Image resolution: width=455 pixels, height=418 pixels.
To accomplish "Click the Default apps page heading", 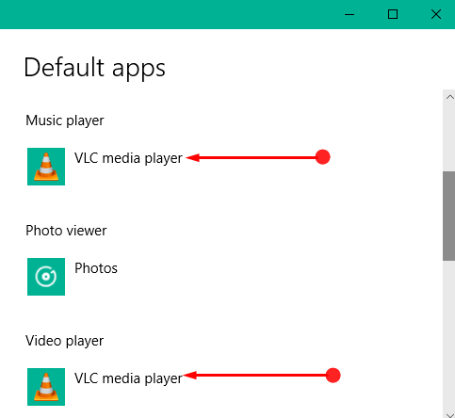I will [94, 69].
